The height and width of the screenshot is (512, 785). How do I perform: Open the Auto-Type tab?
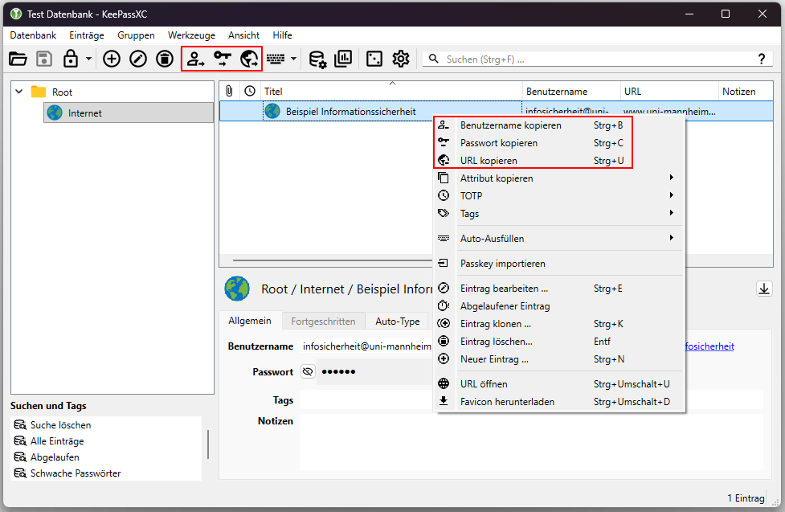398,322
